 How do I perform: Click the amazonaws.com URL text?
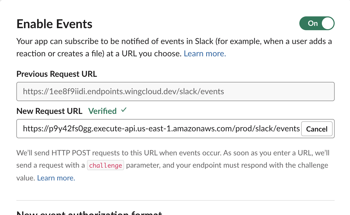[161, 128]
